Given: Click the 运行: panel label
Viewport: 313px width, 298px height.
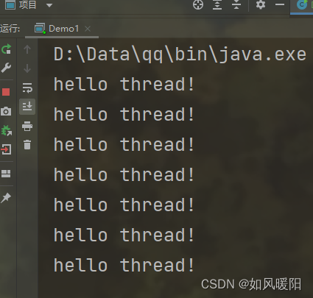Looking at the screenshot, I should point(10,29).
